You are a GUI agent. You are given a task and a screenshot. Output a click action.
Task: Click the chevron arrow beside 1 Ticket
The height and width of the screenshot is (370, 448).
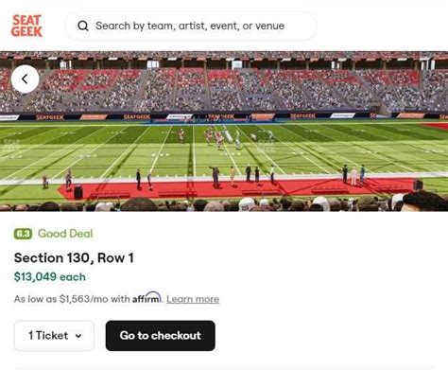point(78,336)
